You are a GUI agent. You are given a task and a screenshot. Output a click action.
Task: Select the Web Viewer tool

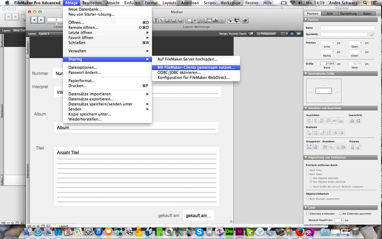(x=222, y=20)
